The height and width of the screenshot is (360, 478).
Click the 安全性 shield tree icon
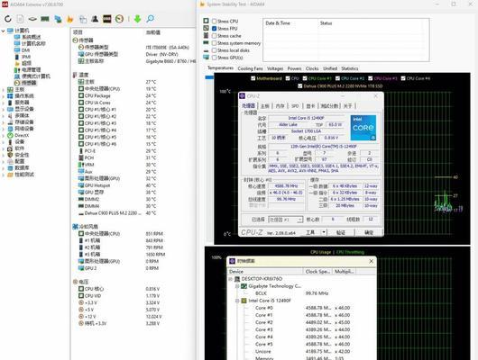[x=10, y=155]
